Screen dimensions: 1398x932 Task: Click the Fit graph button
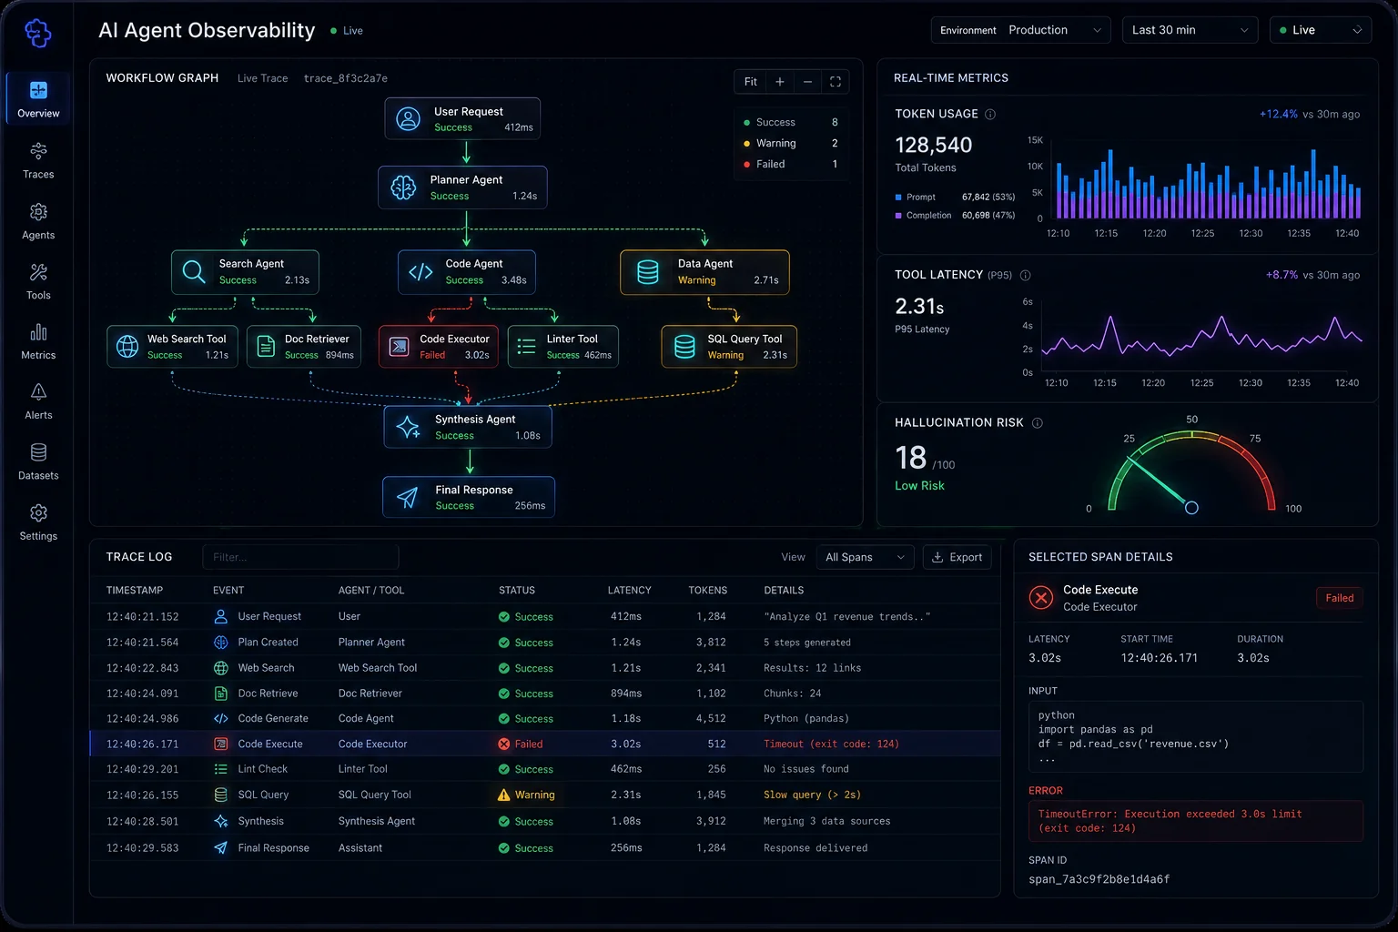tap(751, 82)
